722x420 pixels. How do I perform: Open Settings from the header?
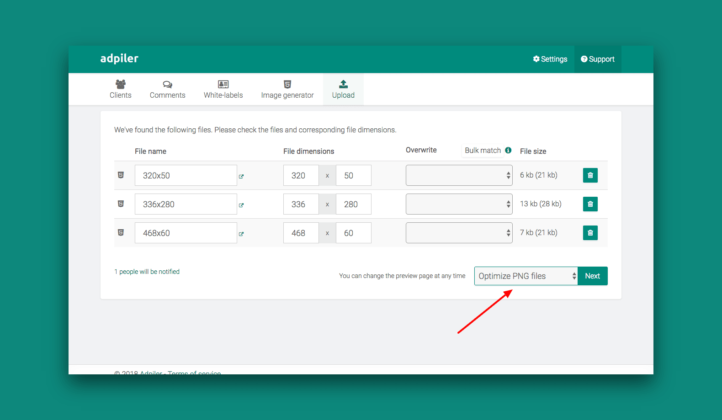click(550, 59)
